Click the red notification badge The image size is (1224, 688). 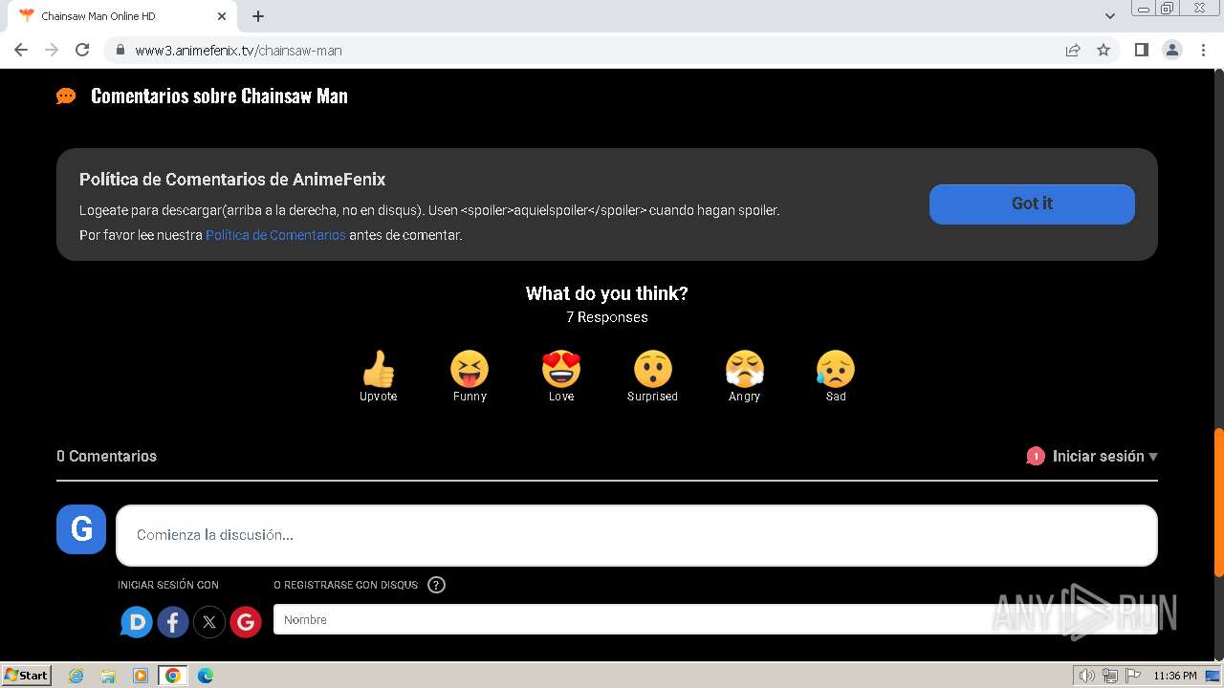click(1036, 457)
